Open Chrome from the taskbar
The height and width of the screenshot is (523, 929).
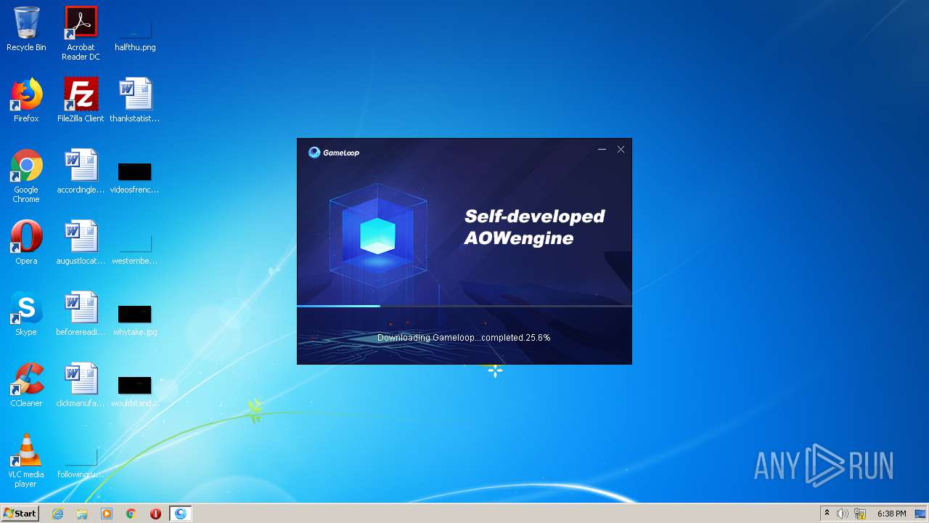tap(131, 514)
